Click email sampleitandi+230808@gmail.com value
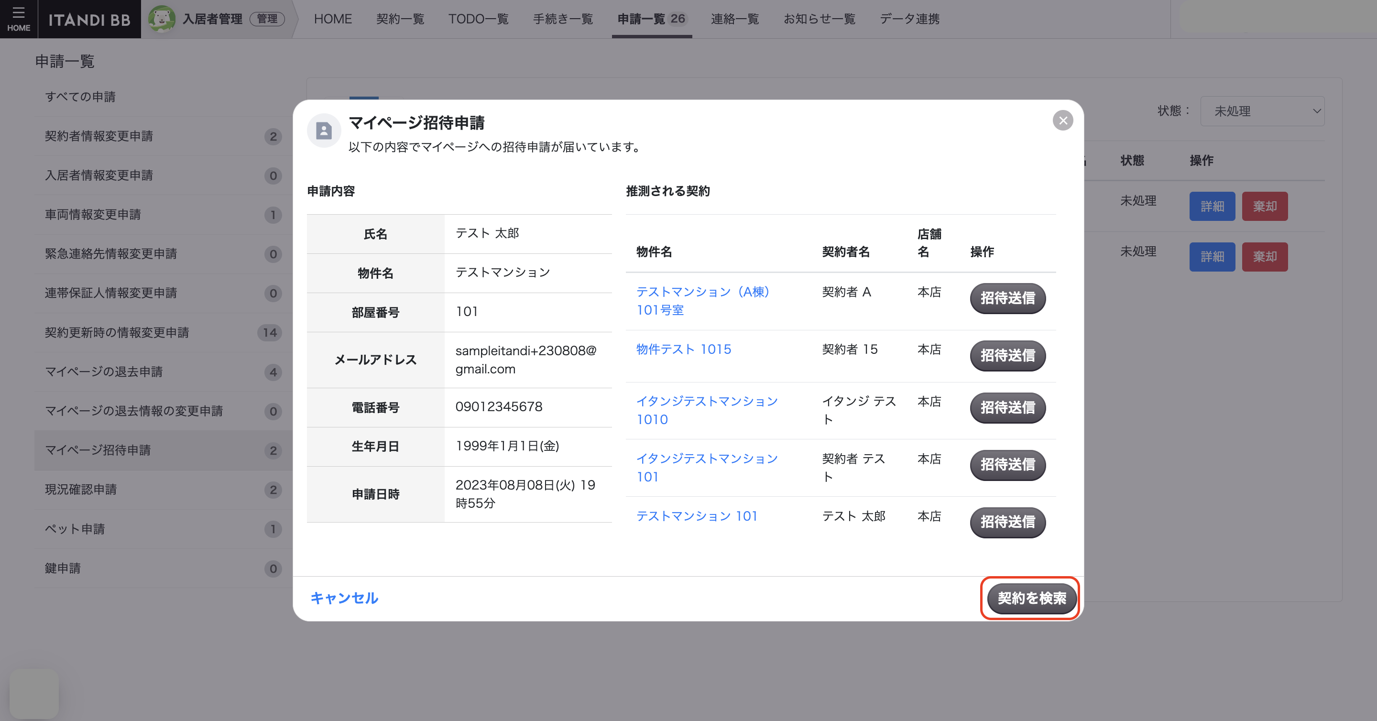1377x721 pixels. [x=526, y=360]
